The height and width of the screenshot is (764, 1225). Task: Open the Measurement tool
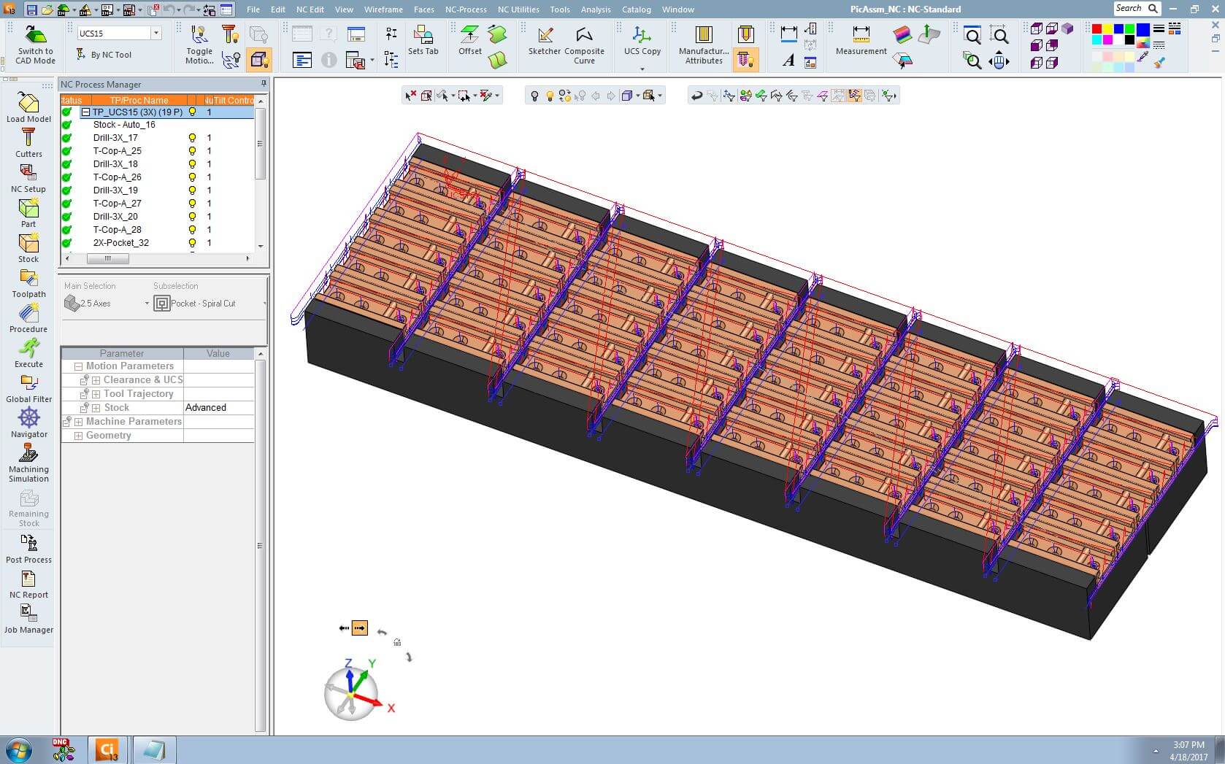[861, 36]
